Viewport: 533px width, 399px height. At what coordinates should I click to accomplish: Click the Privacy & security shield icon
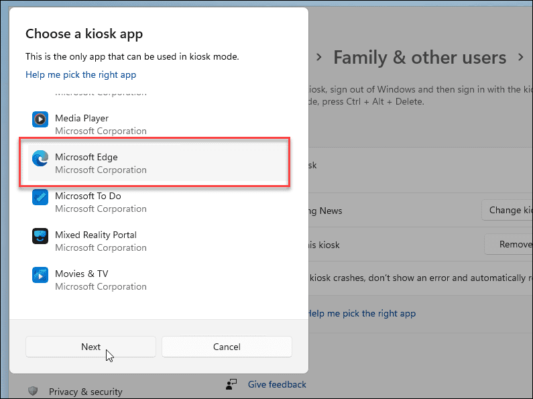[x=33, y=391]
